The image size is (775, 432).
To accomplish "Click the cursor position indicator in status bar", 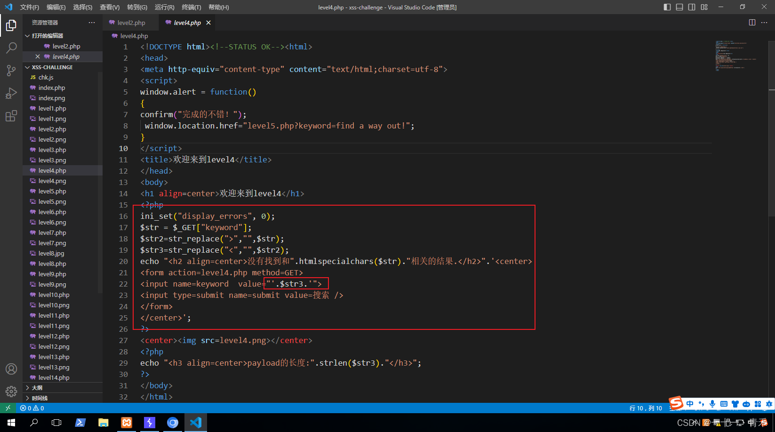I will point(646,408).
